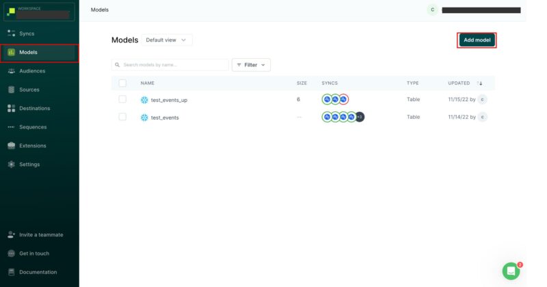Click the user avatar C in header

point(432,10)
